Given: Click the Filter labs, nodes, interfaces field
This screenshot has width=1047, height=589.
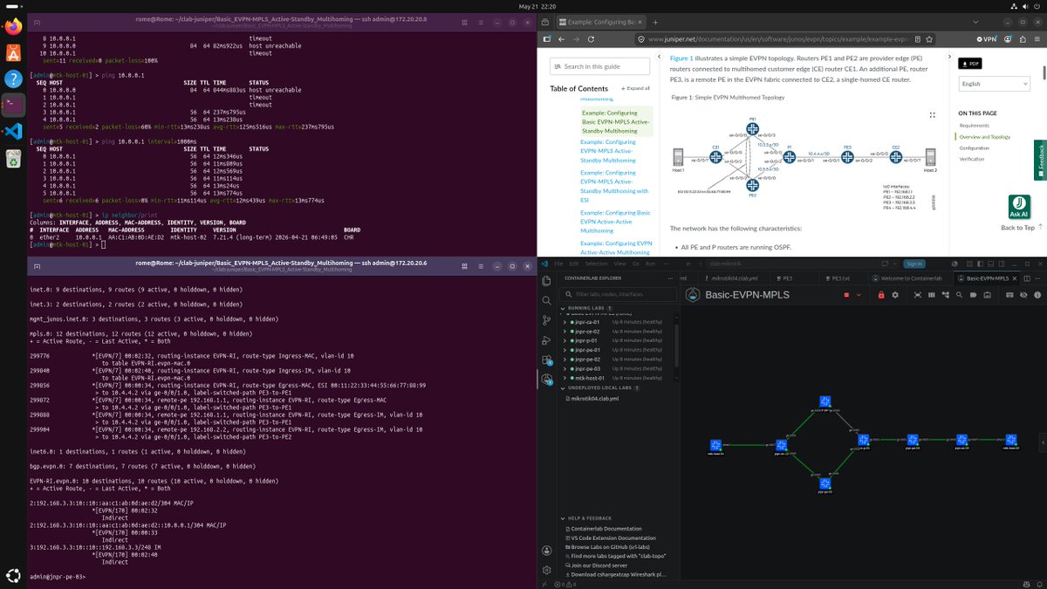Looking at the screenshot, I should 619,294.
